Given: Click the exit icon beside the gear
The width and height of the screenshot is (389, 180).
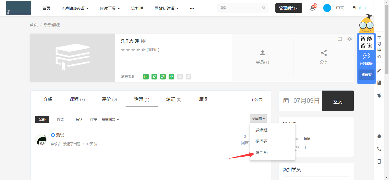Looking at the screenshot, I should click(340, 39).
